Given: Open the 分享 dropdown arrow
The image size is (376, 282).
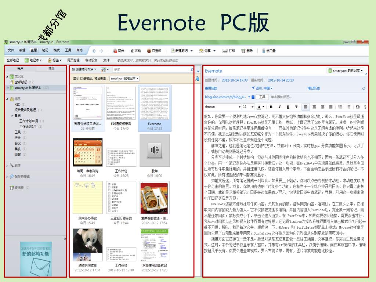Looking at the screenshot, I should pos(214,51).
